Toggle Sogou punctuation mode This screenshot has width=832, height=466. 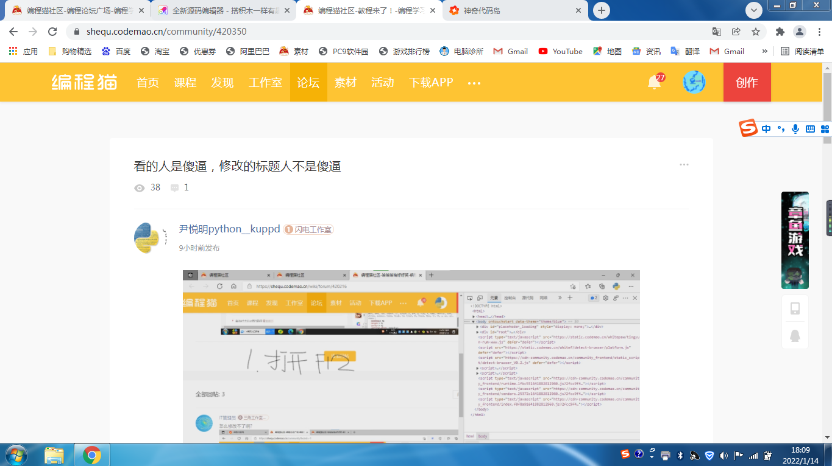781,129
